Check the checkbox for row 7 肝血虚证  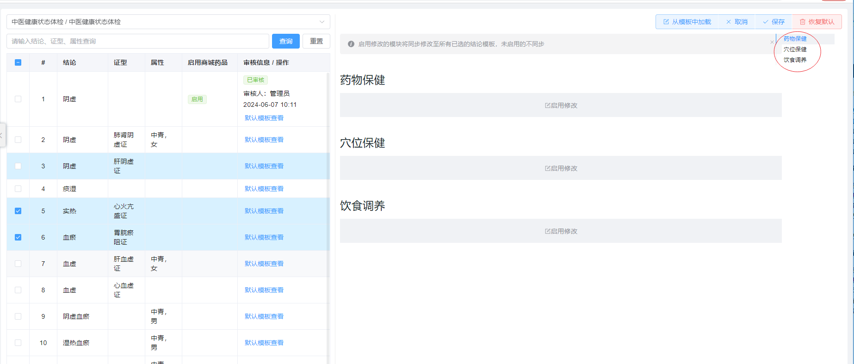18,264
